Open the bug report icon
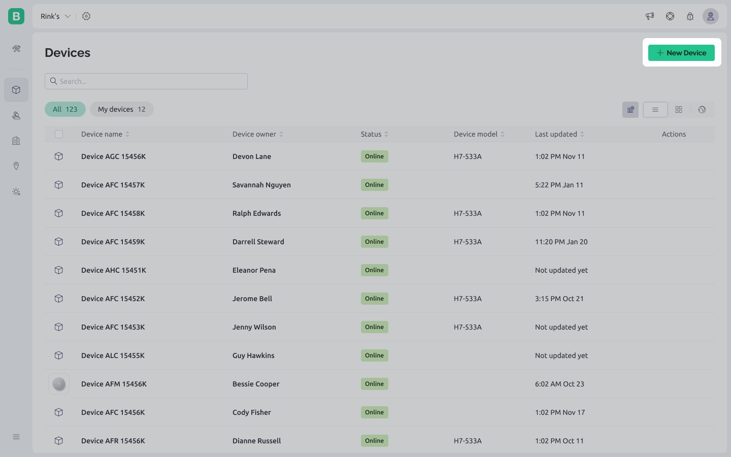The width and height of the screenshot is (731, 457). pos(690,16)
